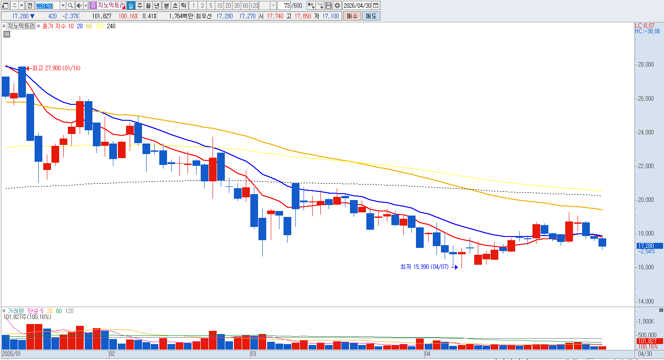664x360 pixels.
Task: Switch to 분 minute chart period
Action: tap(166, 5)
